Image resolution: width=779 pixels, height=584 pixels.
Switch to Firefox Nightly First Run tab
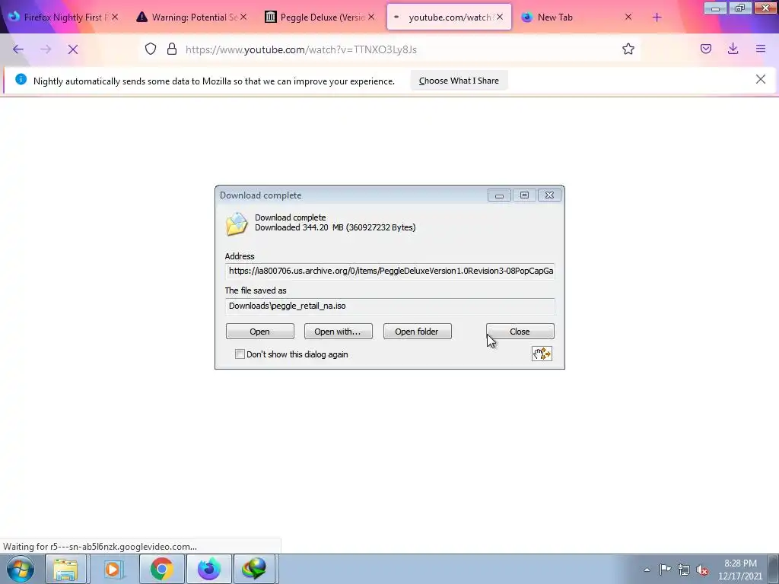coord(65,17)
